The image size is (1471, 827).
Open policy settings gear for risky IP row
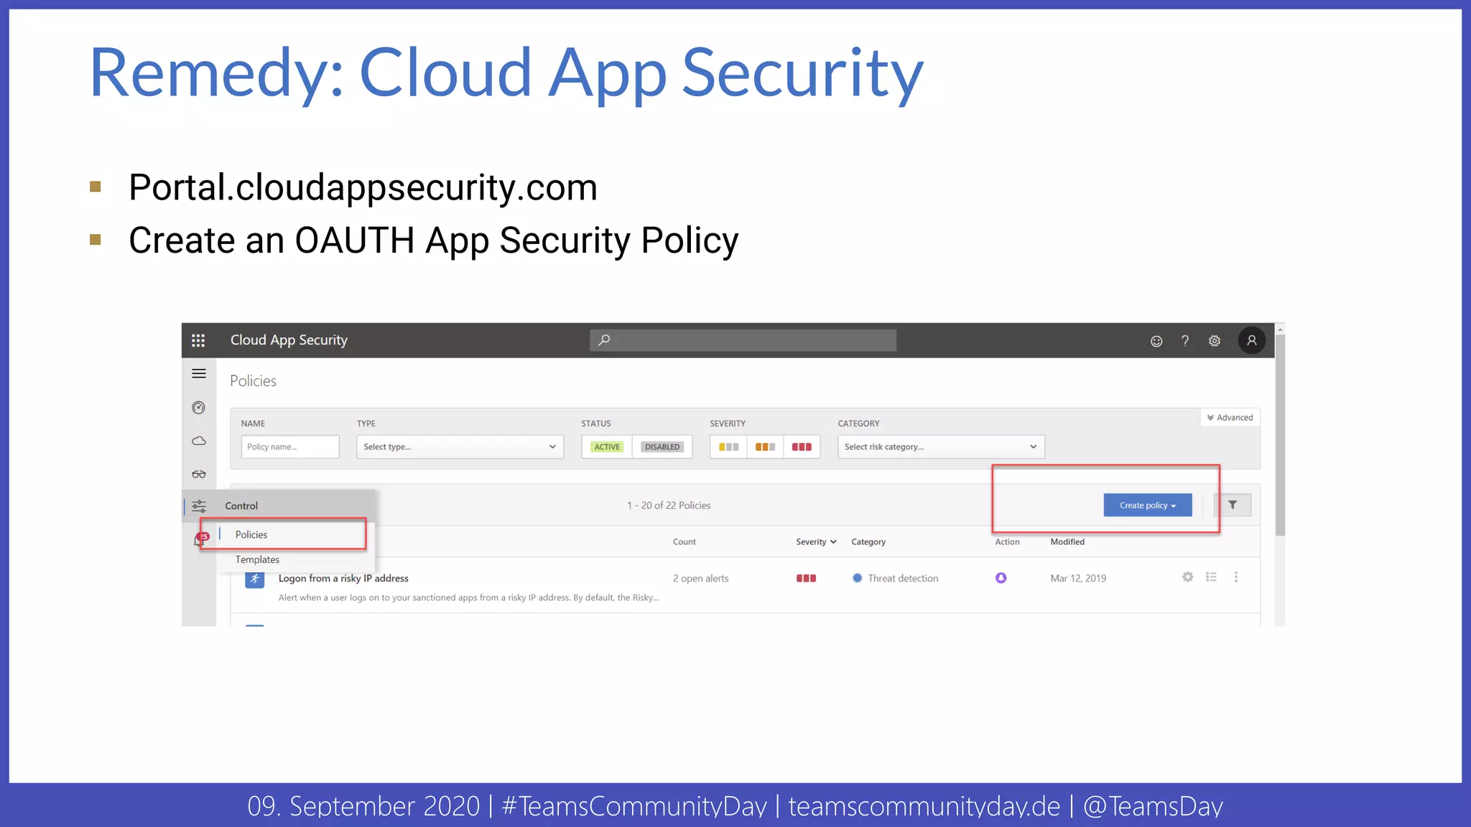coord(1188,576)
